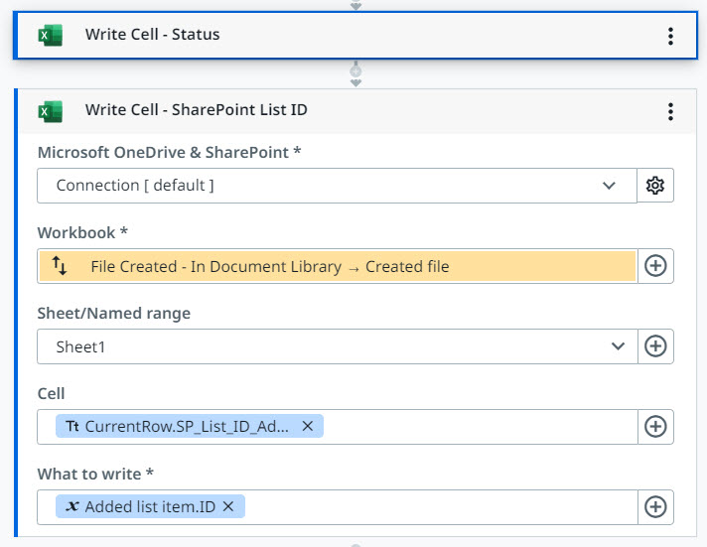
Task: Click inside the Cell input field
Action: (x=477, y=426)
